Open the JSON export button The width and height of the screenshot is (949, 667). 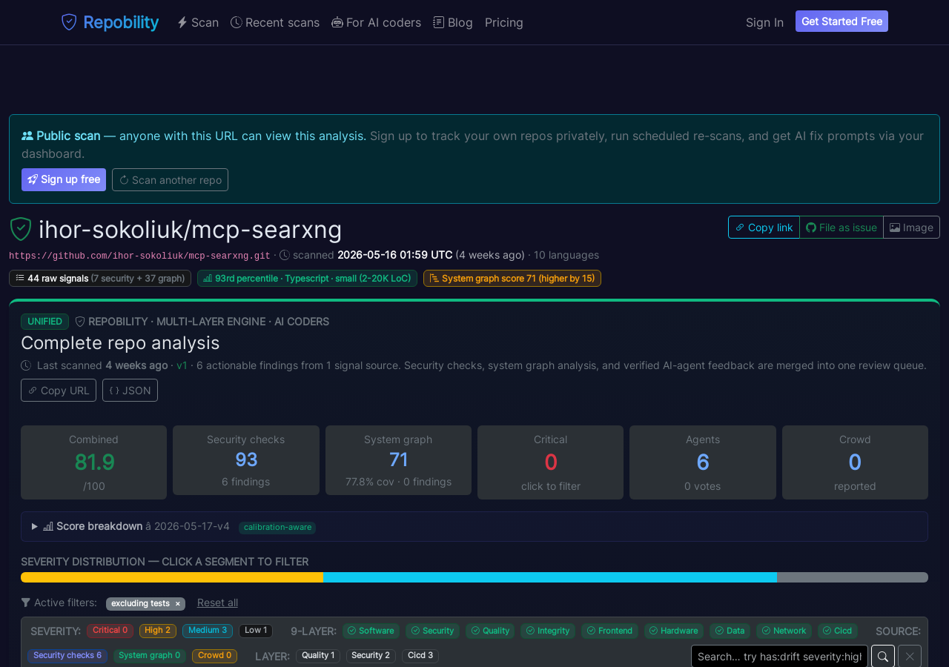pos(130,390)
